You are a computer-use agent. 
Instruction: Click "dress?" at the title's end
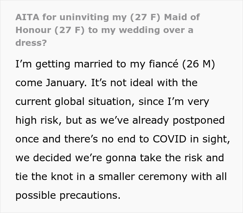(31, 43)
